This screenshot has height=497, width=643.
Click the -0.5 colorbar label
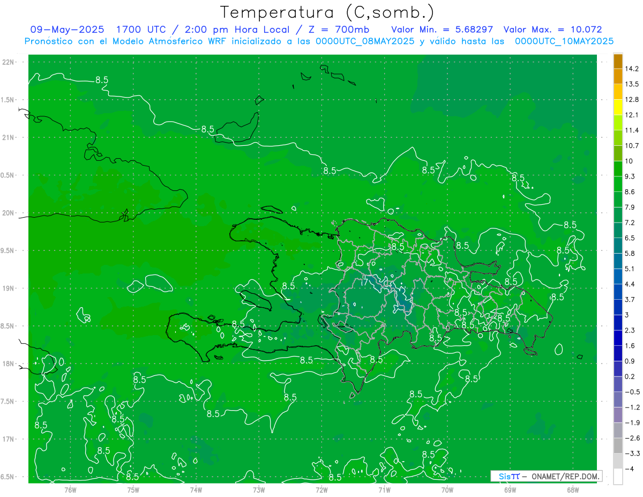[x=632, y=392]
